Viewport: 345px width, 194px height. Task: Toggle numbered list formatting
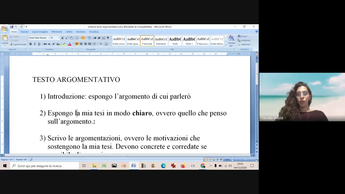[83, 38]
